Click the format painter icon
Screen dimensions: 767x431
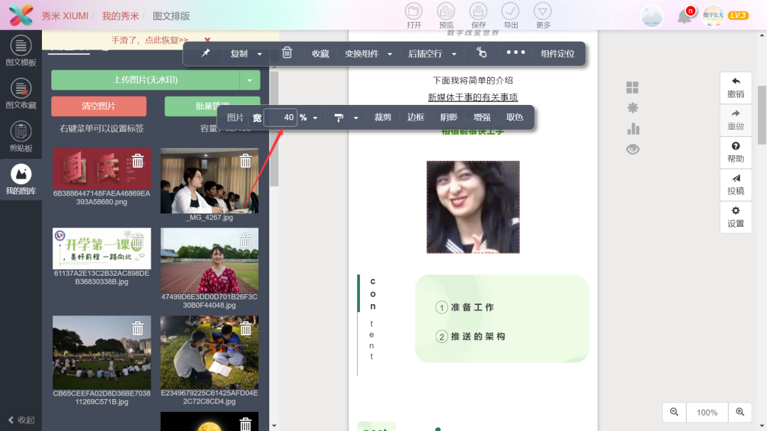coord(339,118)
